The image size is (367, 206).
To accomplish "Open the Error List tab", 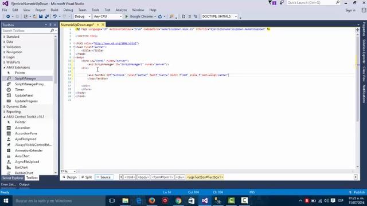I will click(x=9, y=184).
